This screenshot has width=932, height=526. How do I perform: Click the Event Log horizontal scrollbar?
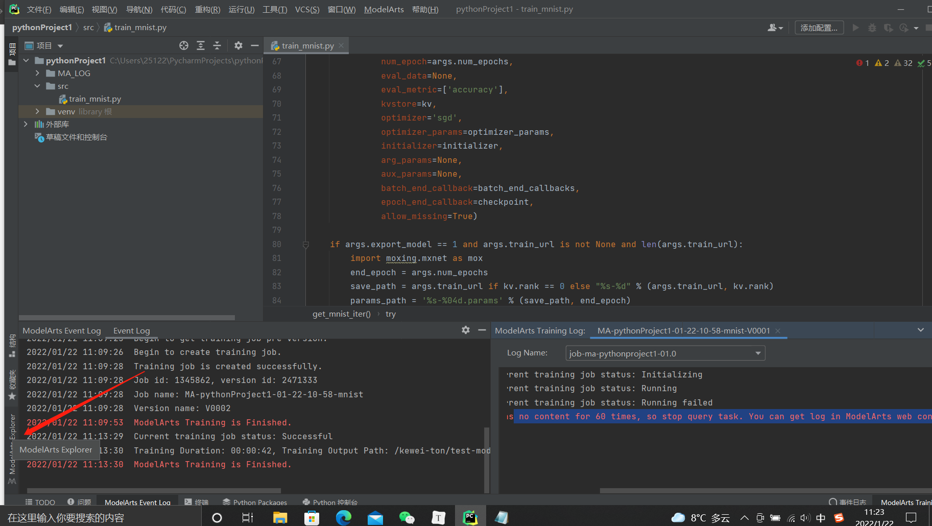coord(154,491)
